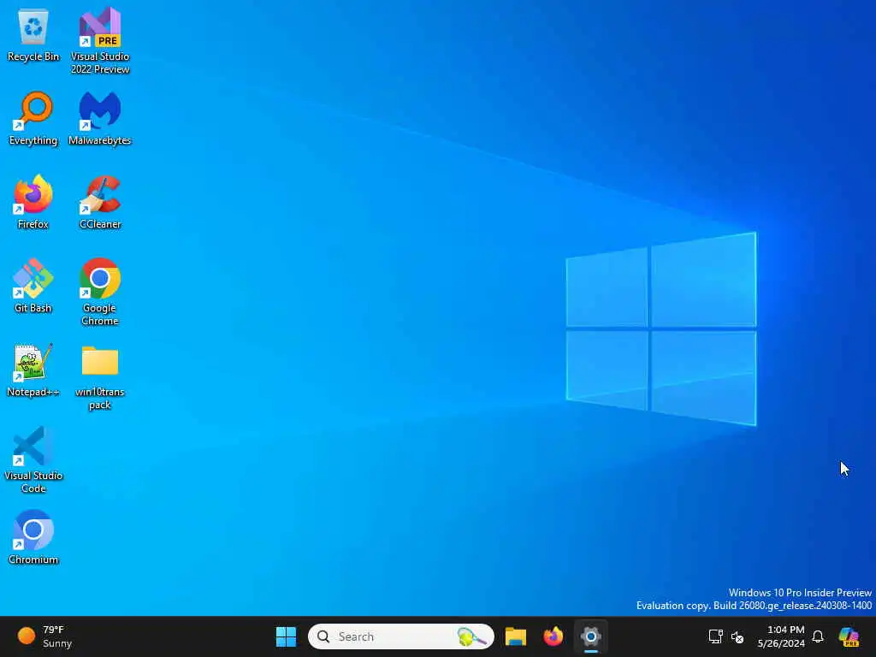Viewport: 876px width, 657px height.
Task: Open the Start menu from taskbar
Action: [286, 636]
